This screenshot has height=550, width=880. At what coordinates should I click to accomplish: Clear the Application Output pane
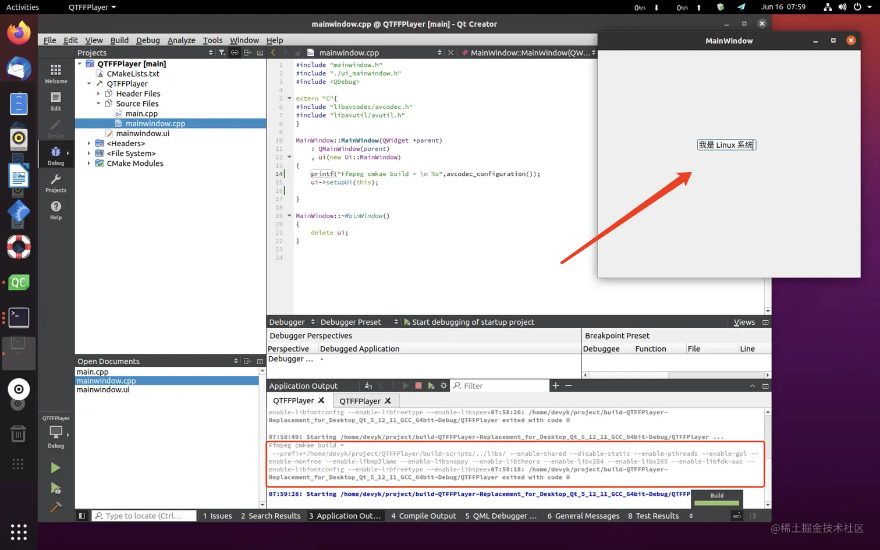point(368,386)
